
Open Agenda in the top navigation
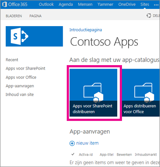(66, 4)
